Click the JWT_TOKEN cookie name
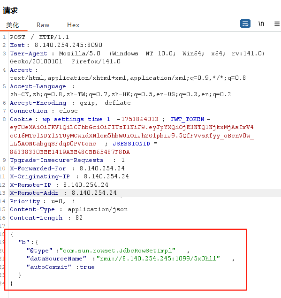Screen dimensions: 281x298 pos(187,119)
